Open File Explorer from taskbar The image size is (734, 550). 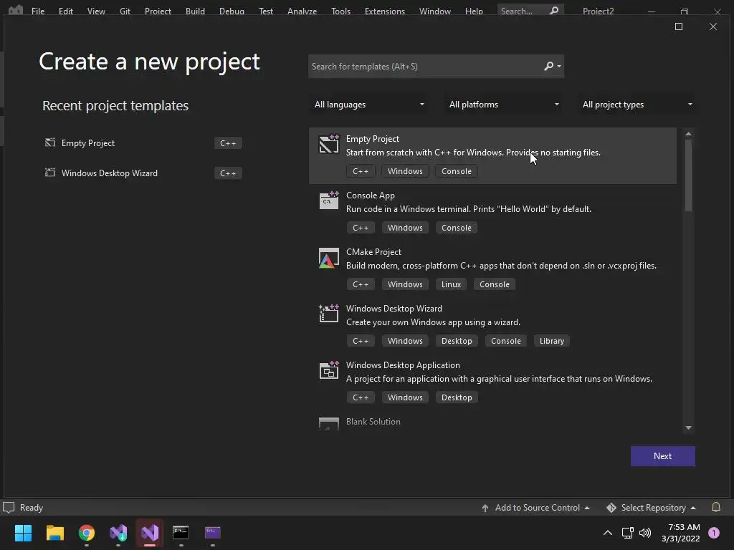pyautogui.click(x=54, y=533)
